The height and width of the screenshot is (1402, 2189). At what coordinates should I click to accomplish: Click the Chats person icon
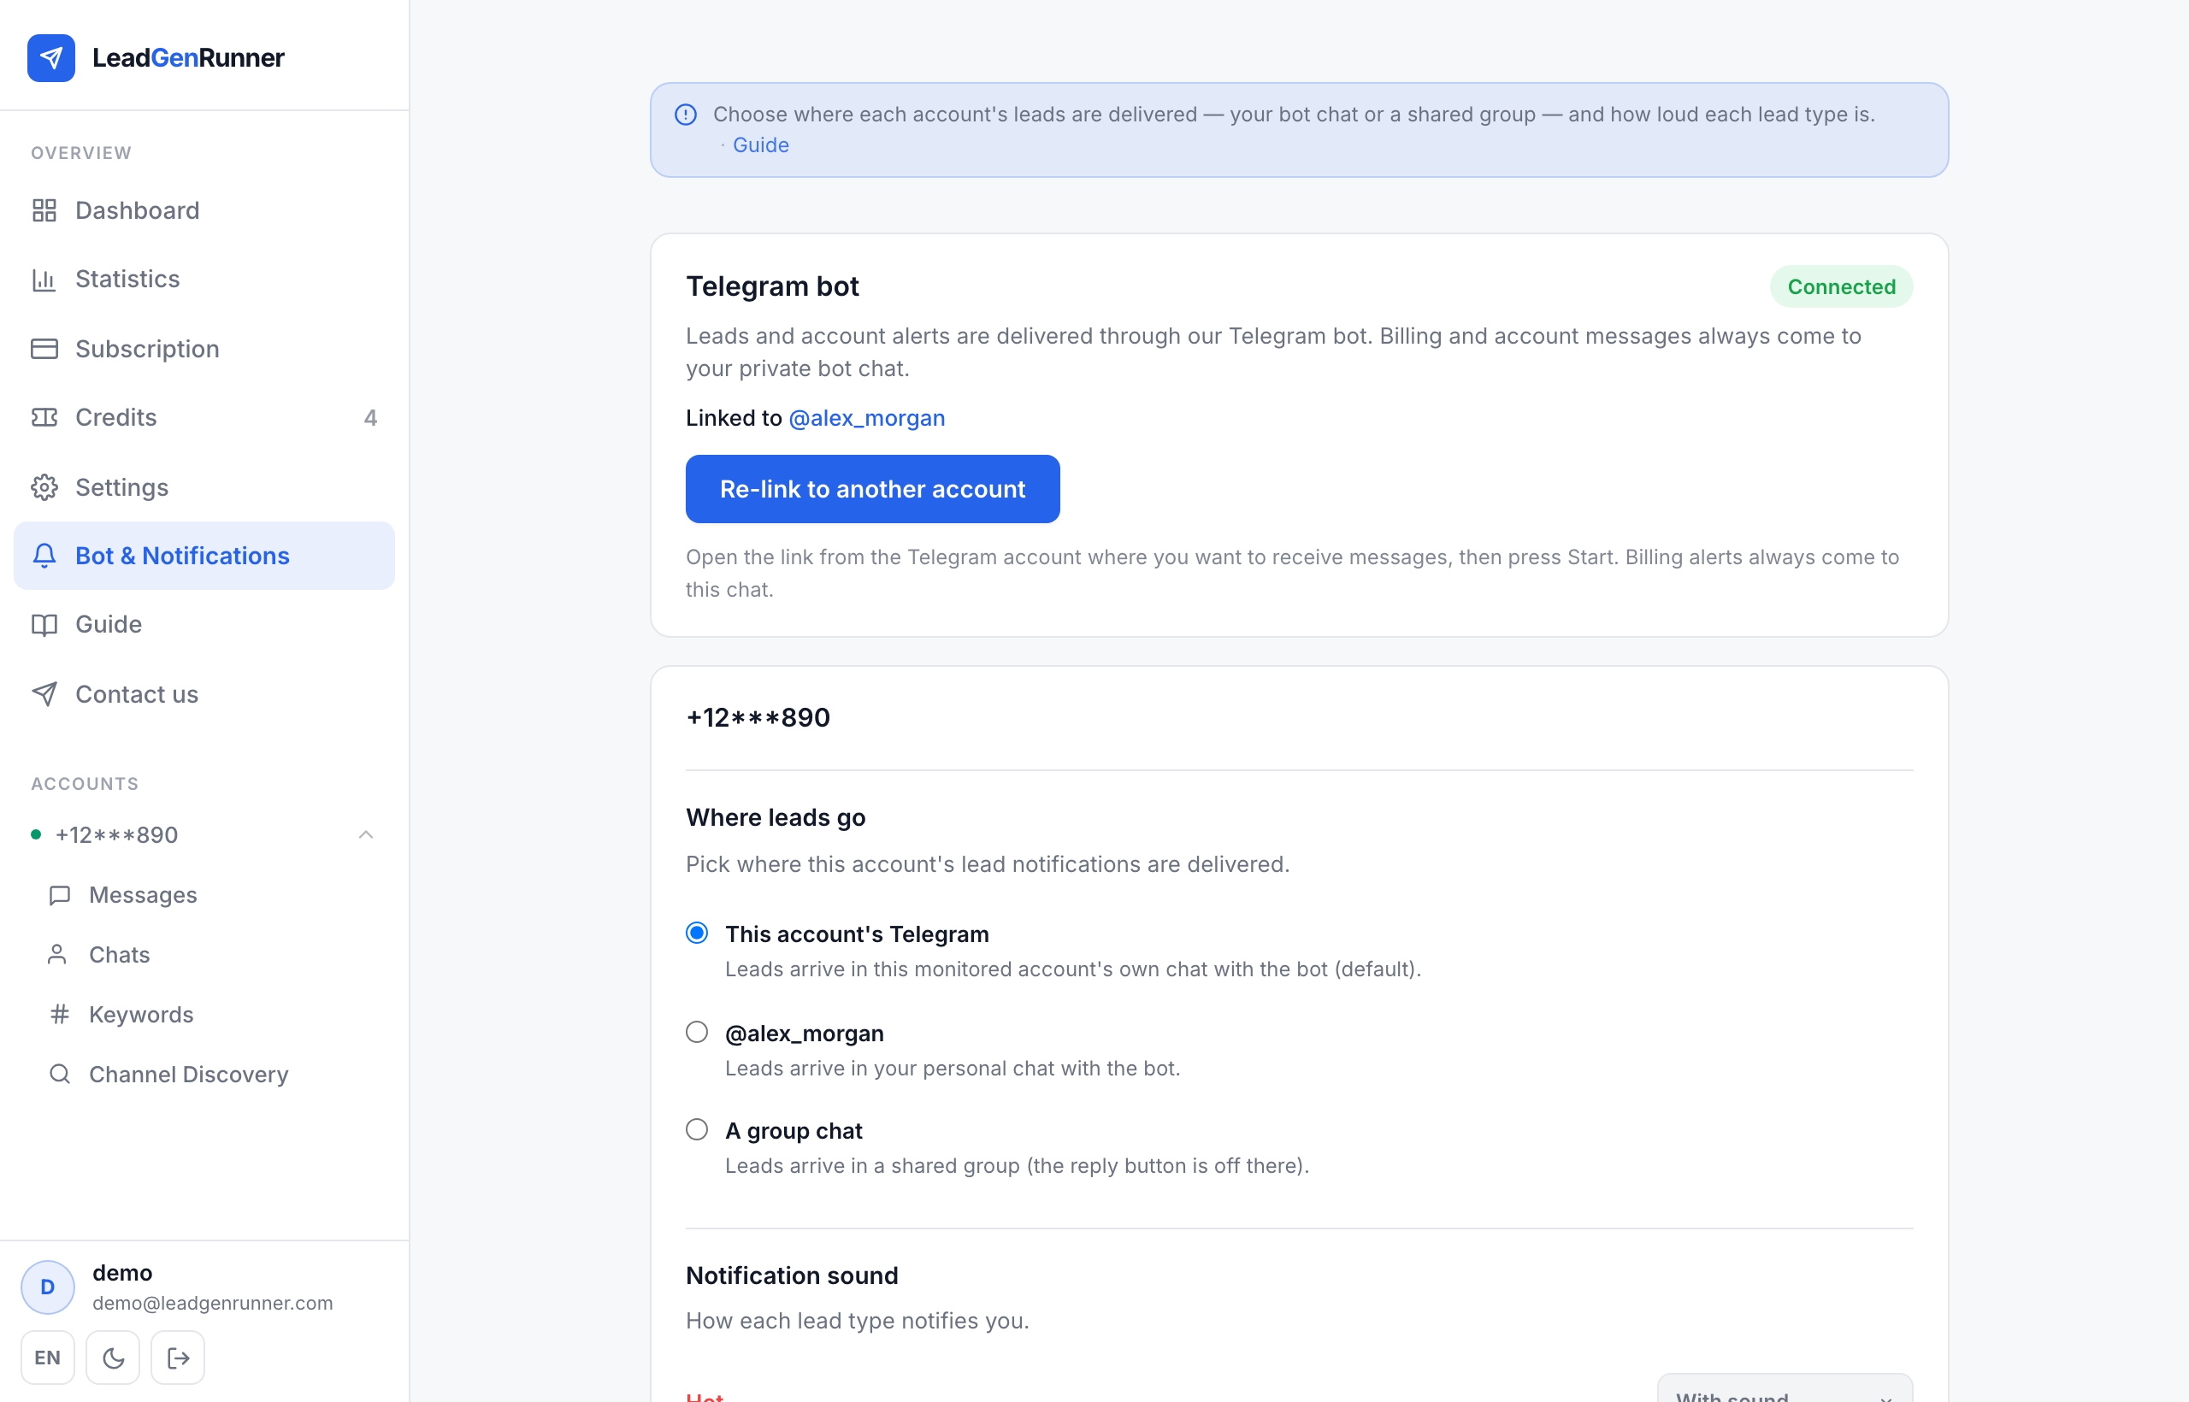[x=57, y=954]
